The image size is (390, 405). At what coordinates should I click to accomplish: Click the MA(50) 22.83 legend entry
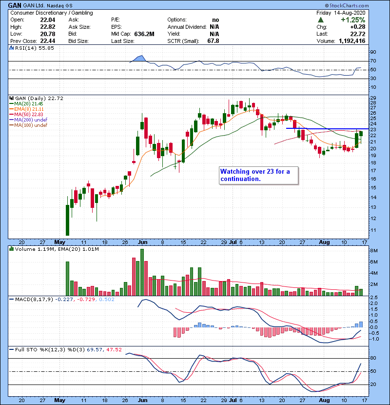26,114
